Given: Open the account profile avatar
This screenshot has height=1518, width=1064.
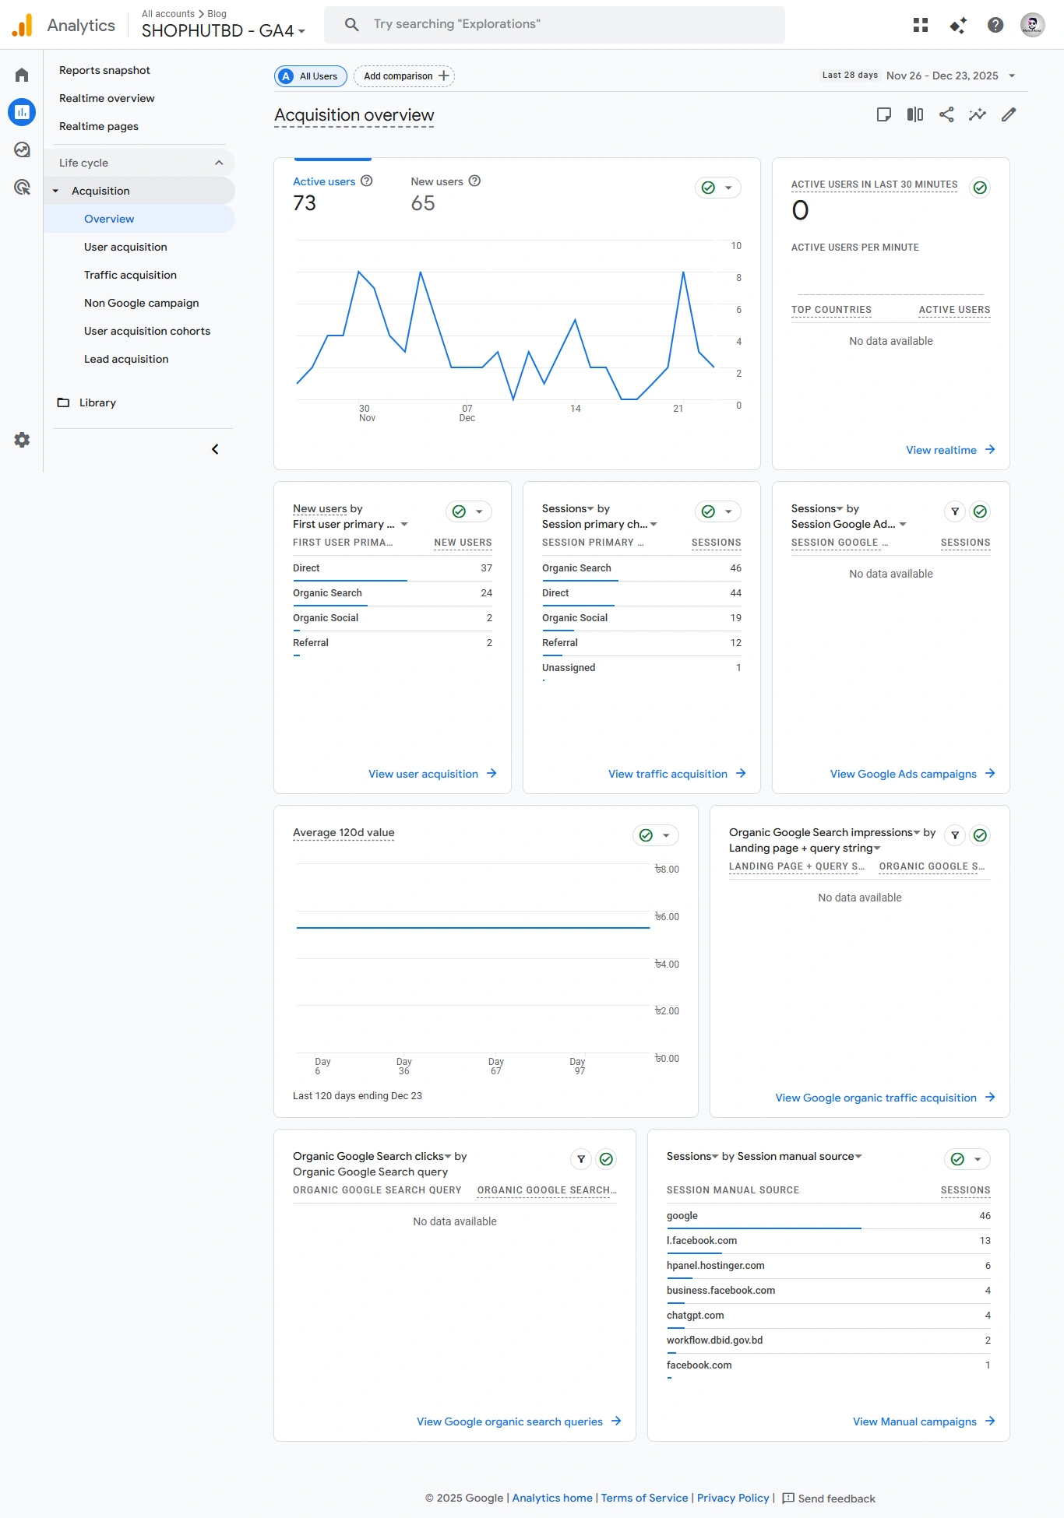Looking at the screenshot, I should [1033, 25].
